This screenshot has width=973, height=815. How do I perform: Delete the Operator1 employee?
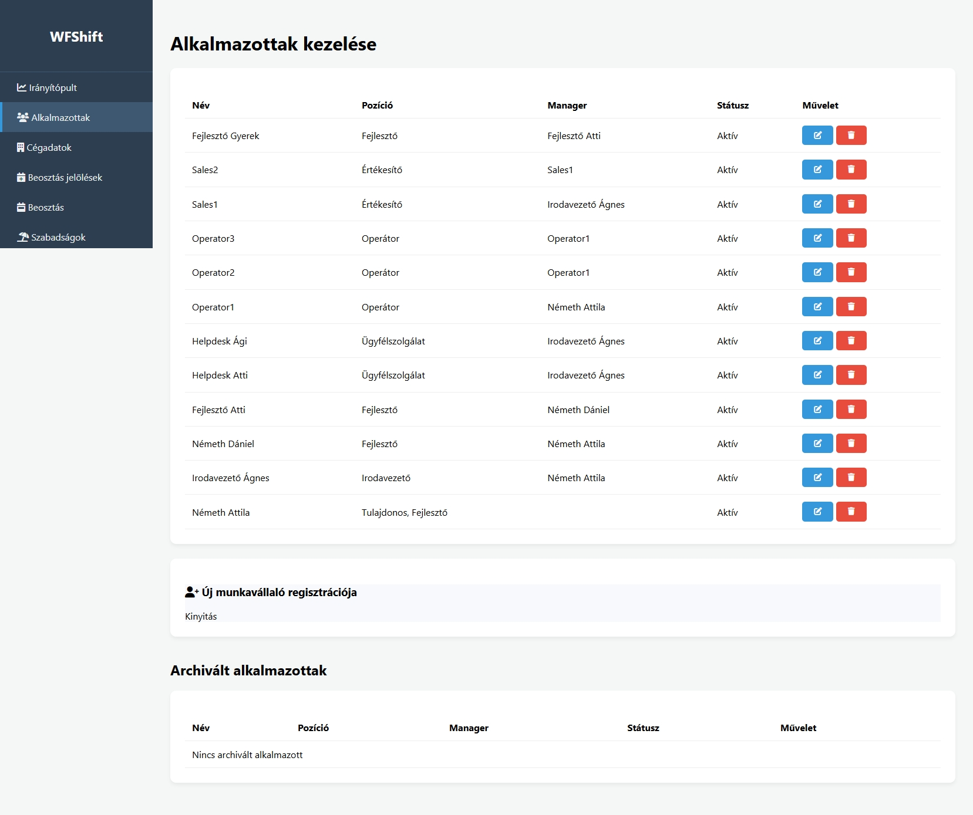[851, 307]
